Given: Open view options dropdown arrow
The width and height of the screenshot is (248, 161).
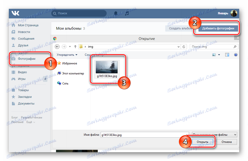Looking at the screenshot, I should pos(219,55).
